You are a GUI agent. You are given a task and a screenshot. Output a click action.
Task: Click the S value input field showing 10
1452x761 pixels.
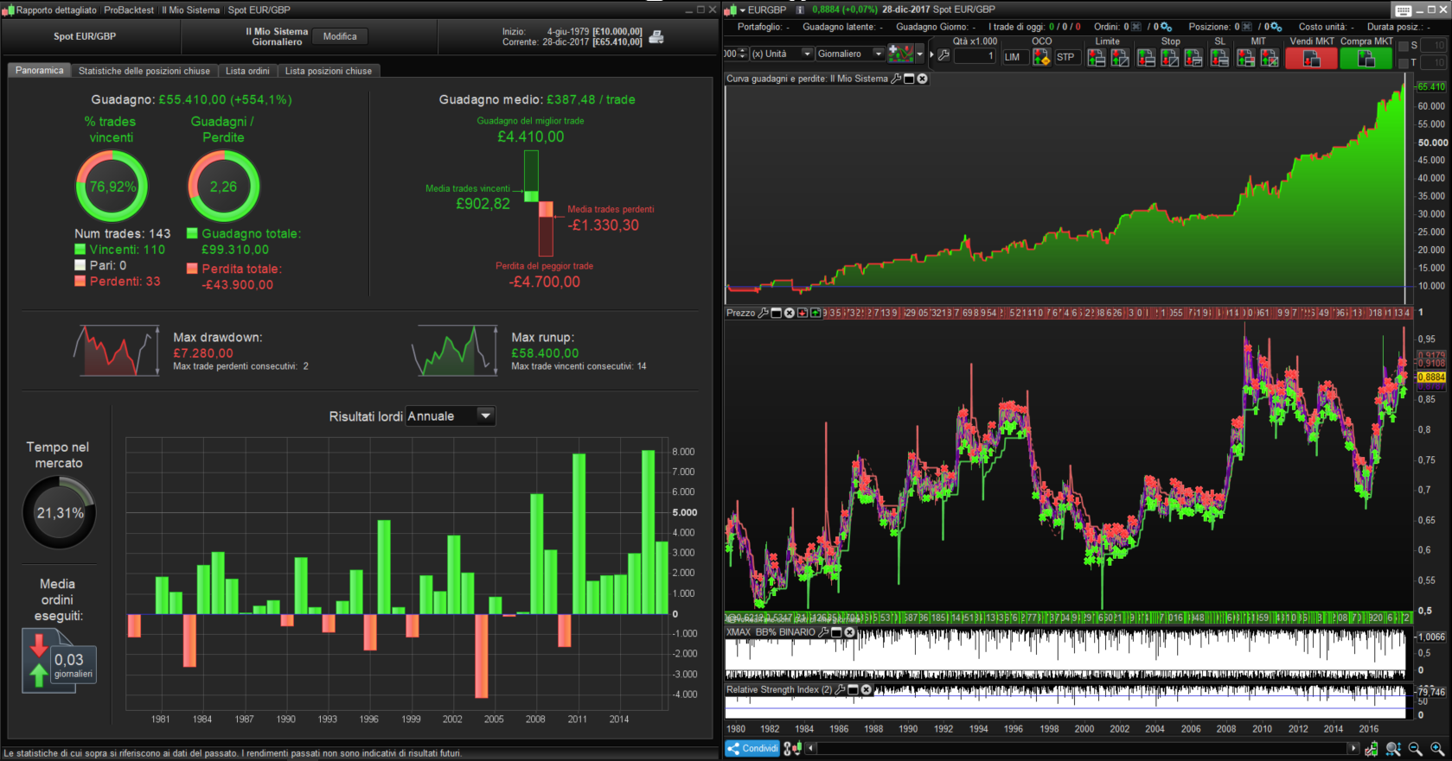tap(1434, 46)
